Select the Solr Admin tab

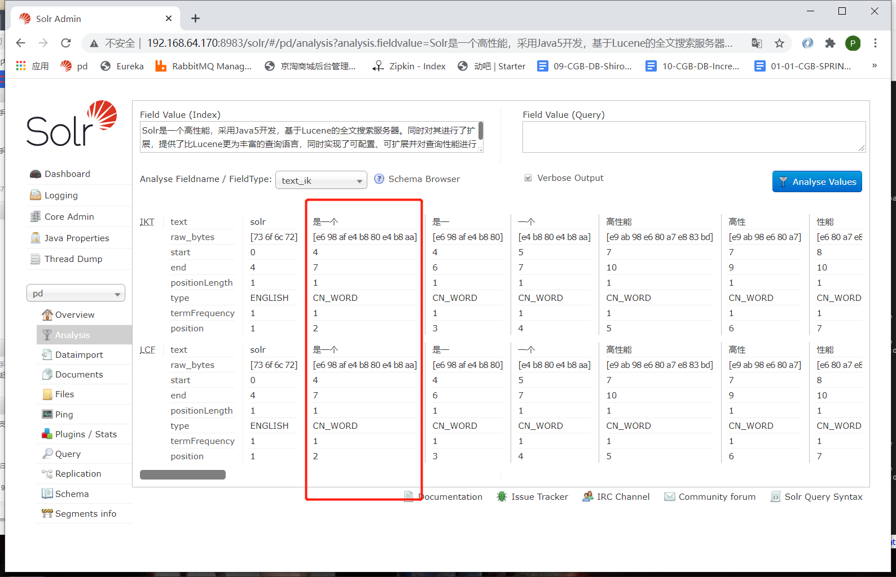[95, 19]
